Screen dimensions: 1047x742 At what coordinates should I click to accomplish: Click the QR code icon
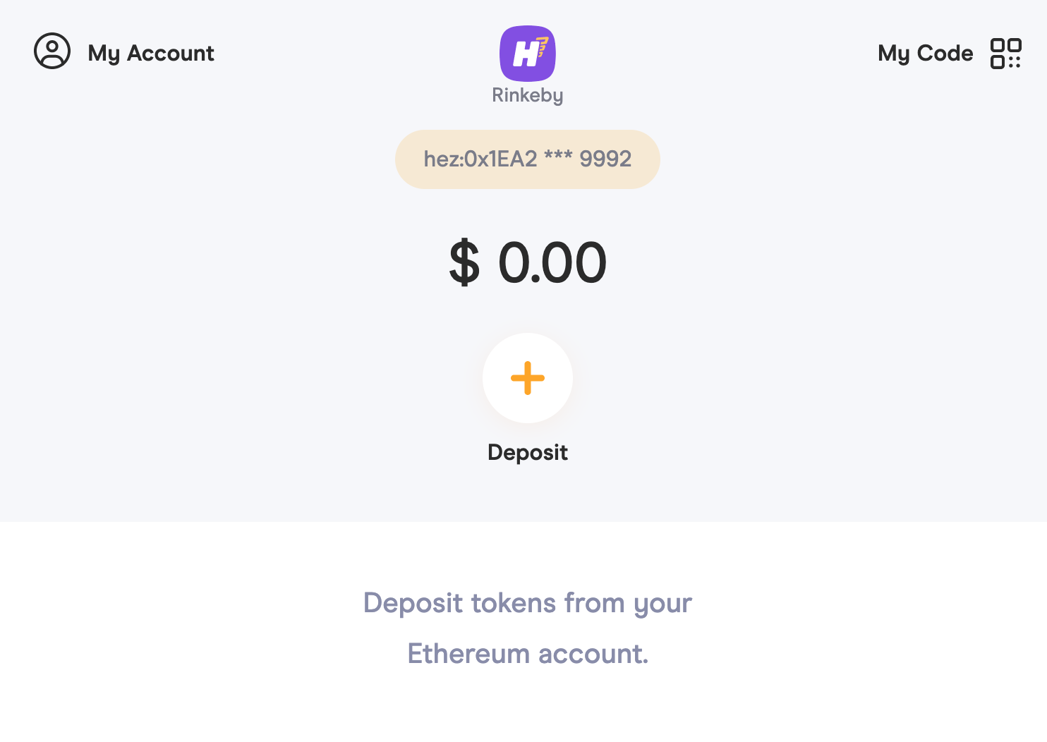(x=1006, y=54)
